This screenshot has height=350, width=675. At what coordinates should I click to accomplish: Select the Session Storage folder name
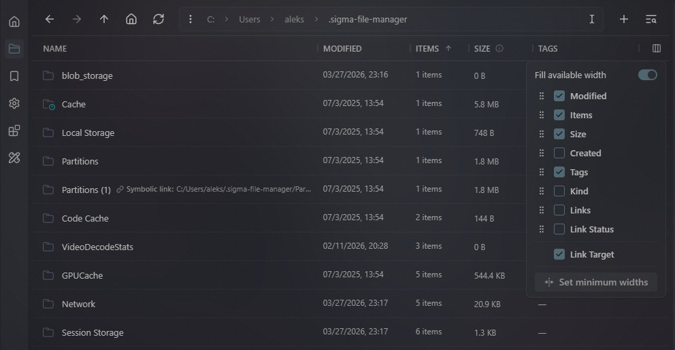93,333
